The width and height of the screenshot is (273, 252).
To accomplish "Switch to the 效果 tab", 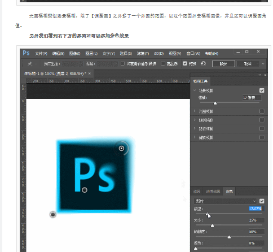I will 197,191.
